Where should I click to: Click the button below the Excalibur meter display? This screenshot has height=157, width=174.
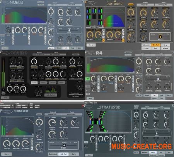click(x=51, y=95)
